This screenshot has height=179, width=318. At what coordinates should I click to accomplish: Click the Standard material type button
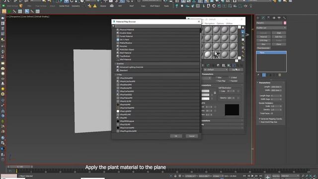(x=236, y=70)
